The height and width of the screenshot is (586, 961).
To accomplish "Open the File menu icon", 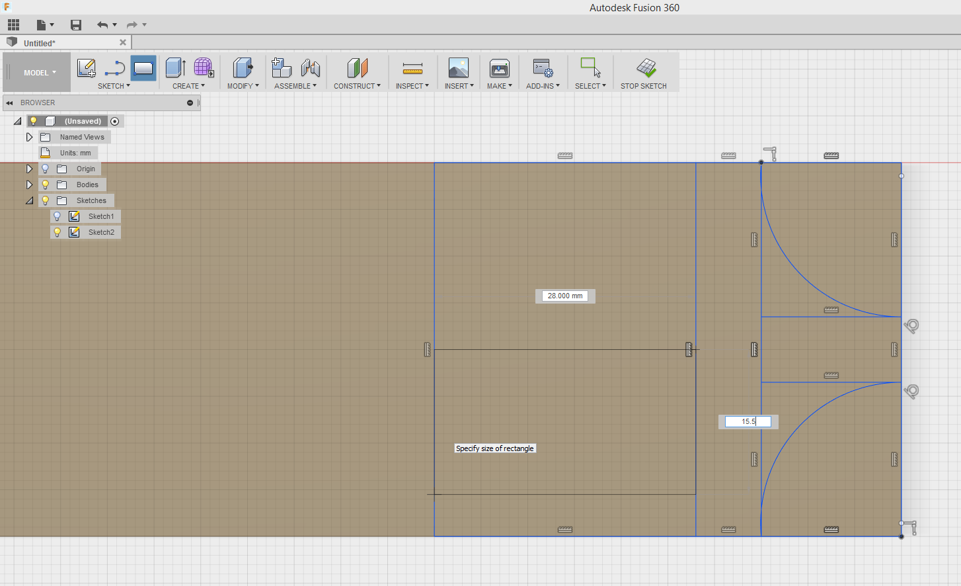I will (x=41, y=25).
